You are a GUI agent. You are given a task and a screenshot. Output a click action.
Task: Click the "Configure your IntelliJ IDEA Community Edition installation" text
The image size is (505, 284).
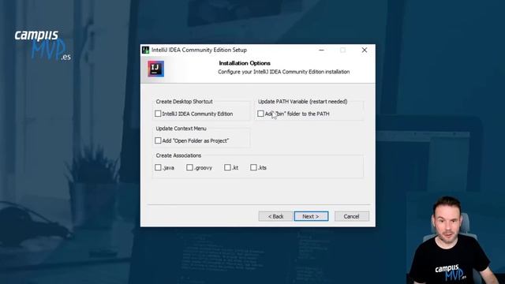click(x=284, y=72)
